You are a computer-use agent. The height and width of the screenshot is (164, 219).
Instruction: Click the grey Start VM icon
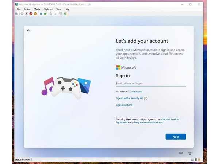click(22, 14)
